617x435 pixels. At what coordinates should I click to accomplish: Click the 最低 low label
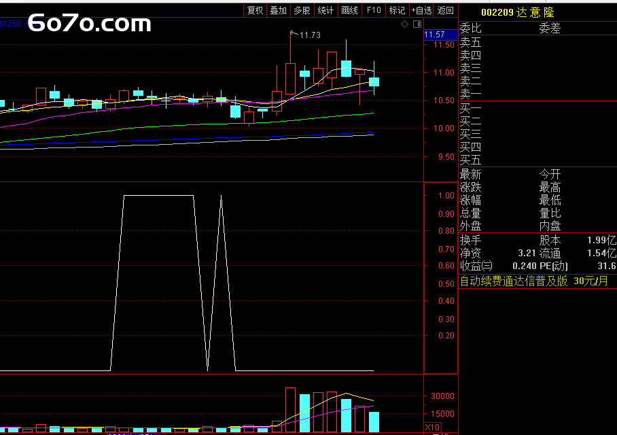[550, 200]
